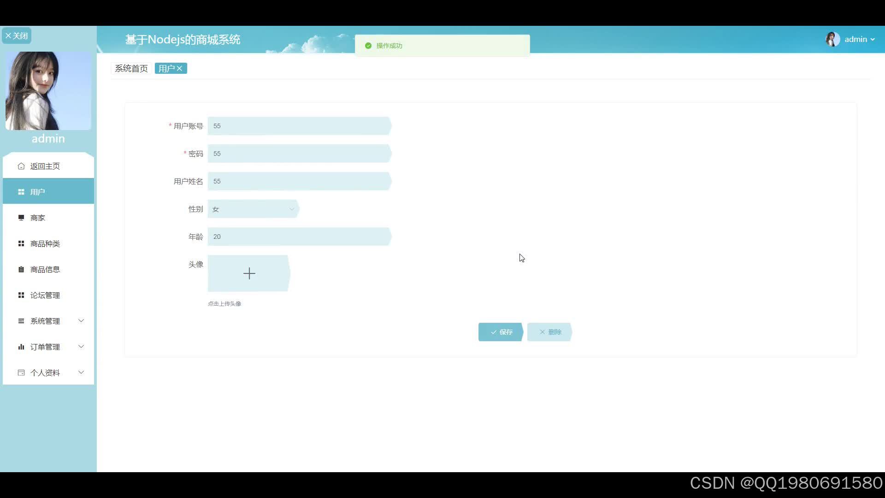Screen dimensions: 885x498
Task: Click the plus icon to upload avatar
Action: (249, 273)
